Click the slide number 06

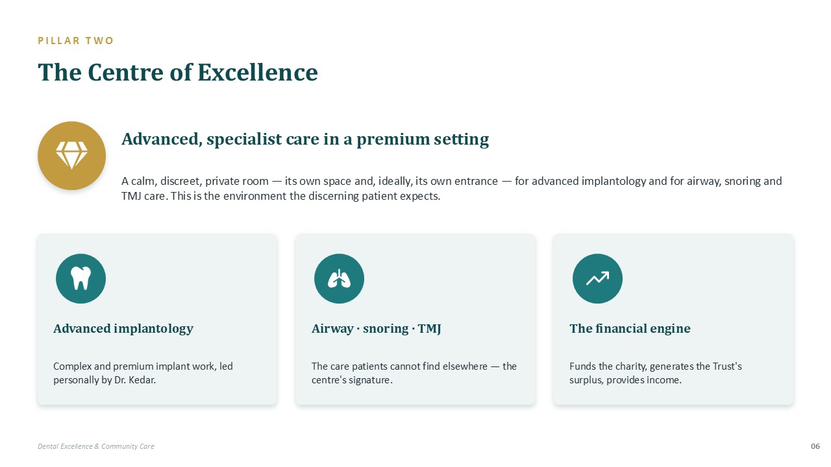(815, 446)
